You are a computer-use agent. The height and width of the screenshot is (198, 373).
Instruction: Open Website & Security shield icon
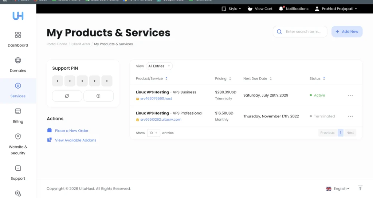tap(18, 136)
